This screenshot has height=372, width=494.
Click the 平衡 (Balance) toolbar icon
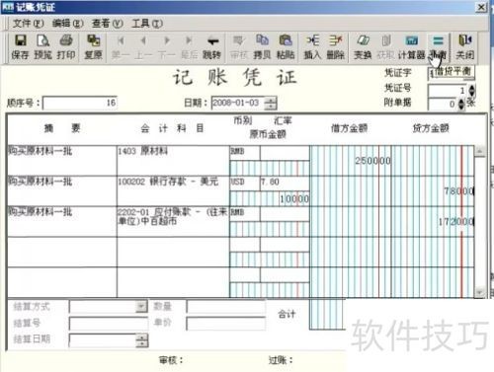438,47
